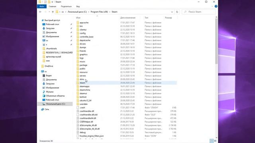Select the crashhandler.dll file icon
This screenshot has height=143, width=255.
coord(78,111)
